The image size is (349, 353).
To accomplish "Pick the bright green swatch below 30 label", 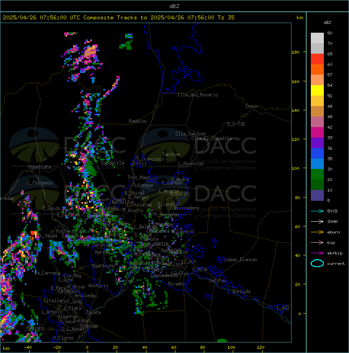I will (317, 174).
